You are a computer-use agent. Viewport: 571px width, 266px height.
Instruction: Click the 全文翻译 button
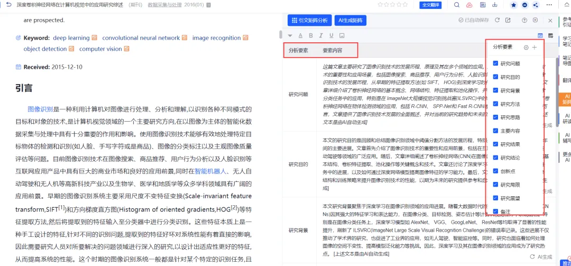[430, 5]
